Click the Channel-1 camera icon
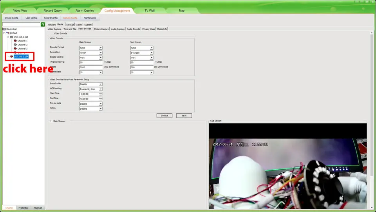This screenshot has height=212, width=376. [15, 41]
